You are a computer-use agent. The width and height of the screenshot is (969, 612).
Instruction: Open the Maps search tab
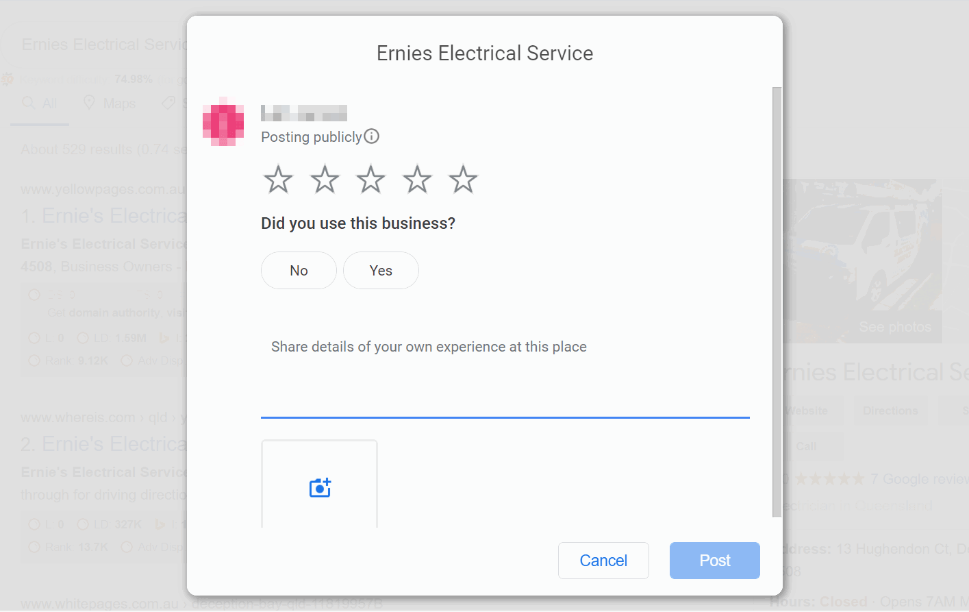110,103
